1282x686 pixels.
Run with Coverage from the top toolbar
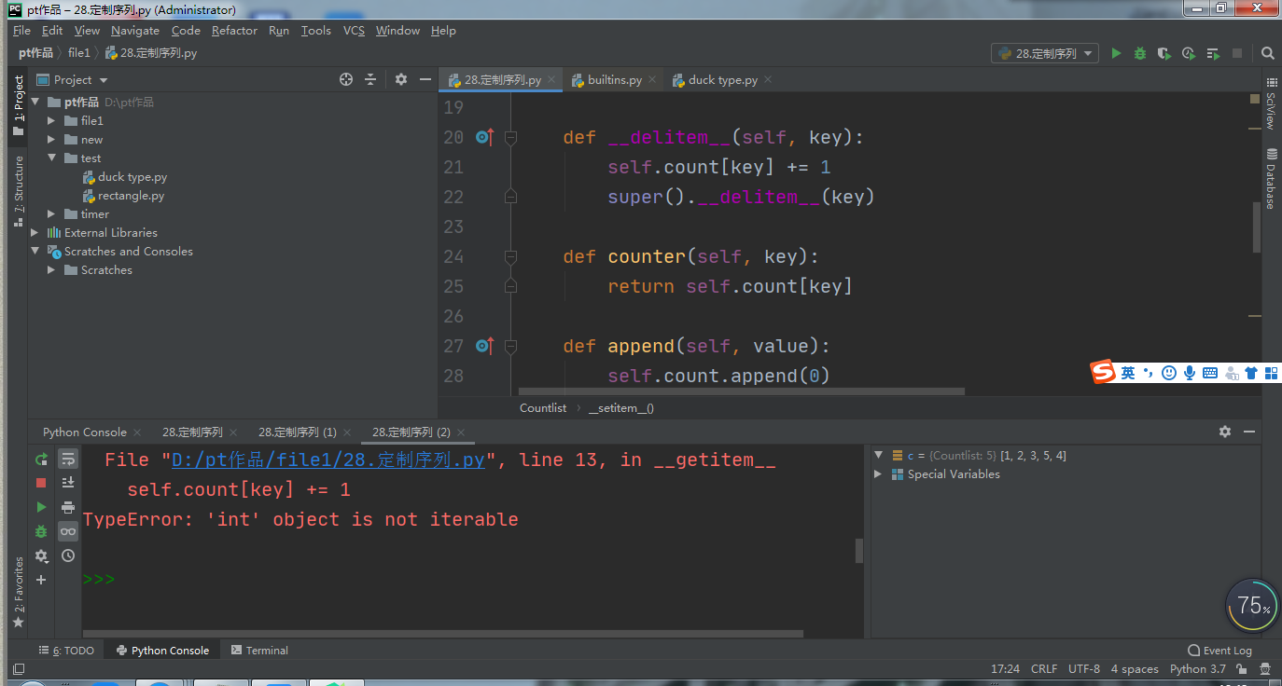pyautogui.click(x=1164, y=54)
